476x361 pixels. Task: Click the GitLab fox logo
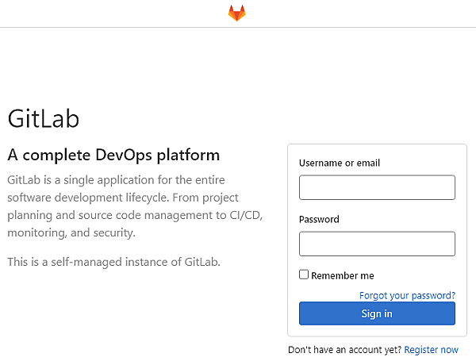[236, 13]
